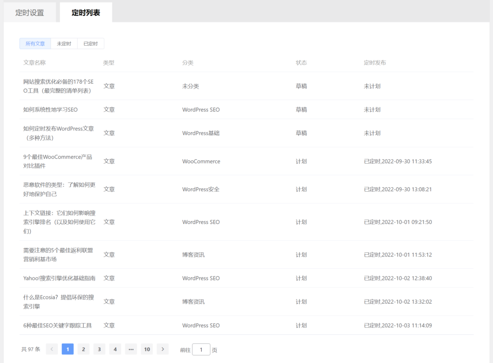Viewport: 493px width, 363px height.
Task: Click the 文章名称 column header
Action: click(35, 63)
